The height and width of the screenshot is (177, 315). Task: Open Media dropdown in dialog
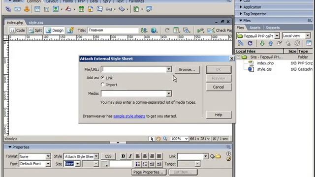point(169,93)
